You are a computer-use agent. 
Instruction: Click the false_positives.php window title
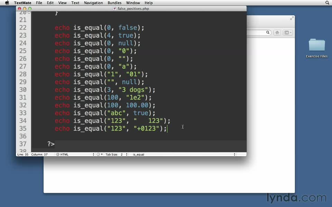pos(133,9)
